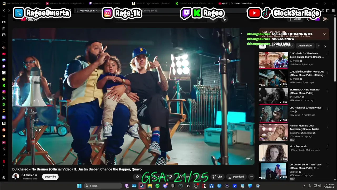Open Instagram from the browser sidebar
This screenshot has height=190, width=337.
pyautogui.click(x=4, y=92)
